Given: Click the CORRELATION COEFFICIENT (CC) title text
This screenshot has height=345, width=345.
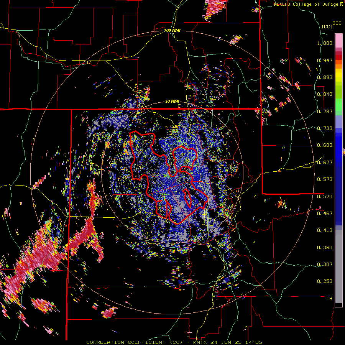Looking at the screenshot, I should [135, 342].
